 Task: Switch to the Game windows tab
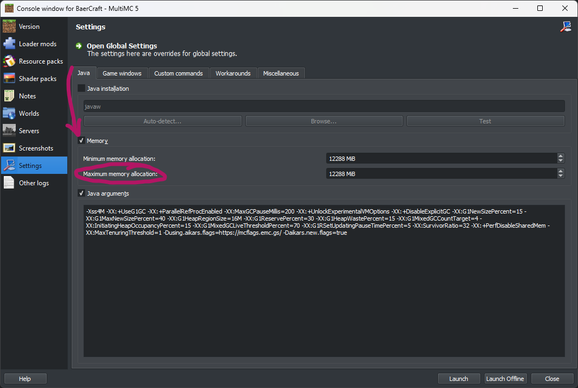122,73
